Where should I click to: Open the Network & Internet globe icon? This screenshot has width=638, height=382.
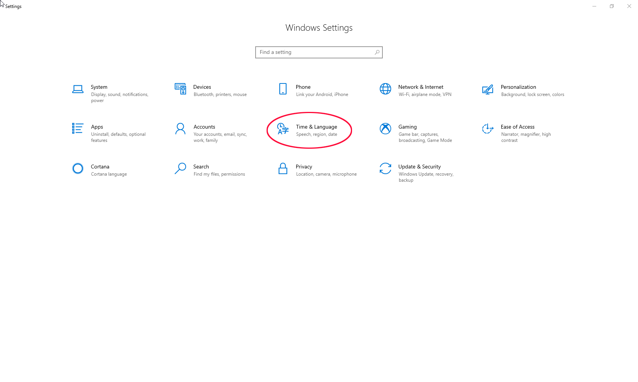coord(385,89)
